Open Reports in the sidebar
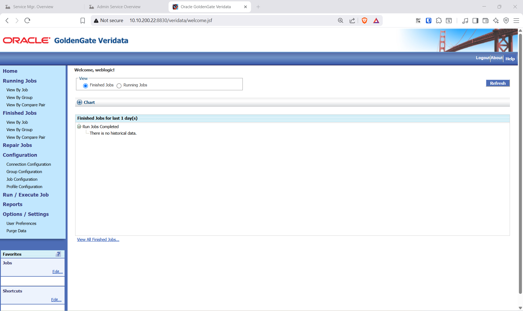The height and width of the screenshot is (311, 523). click(13, 204)
